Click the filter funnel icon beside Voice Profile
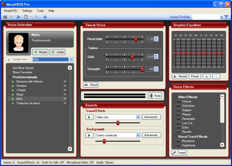The image size is (232, 166). click(226, 17)
